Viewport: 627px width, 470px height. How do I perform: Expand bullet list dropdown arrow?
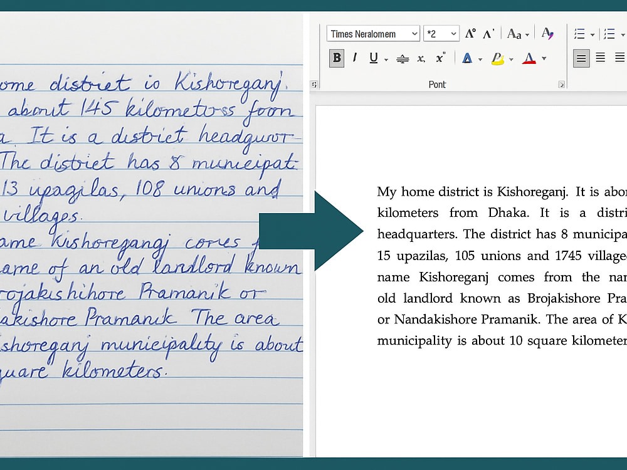(x=593, y=35)
